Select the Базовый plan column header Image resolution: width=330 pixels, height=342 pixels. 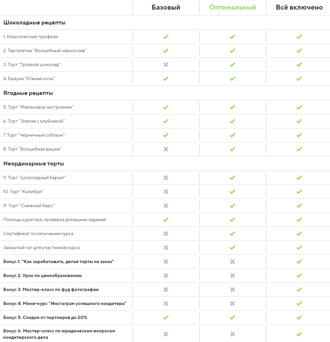click(x=166, y=8)
